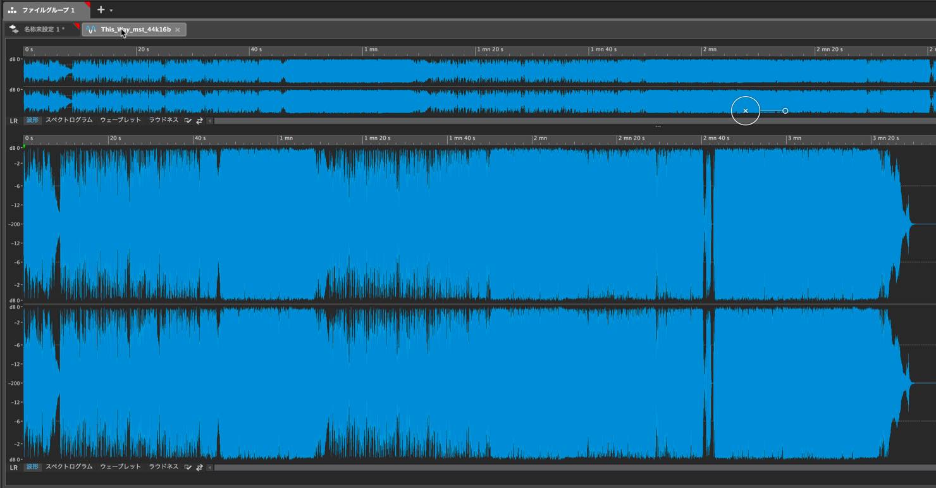Open display options checkmark dropdown in main pane

click(x=188, y=467)
